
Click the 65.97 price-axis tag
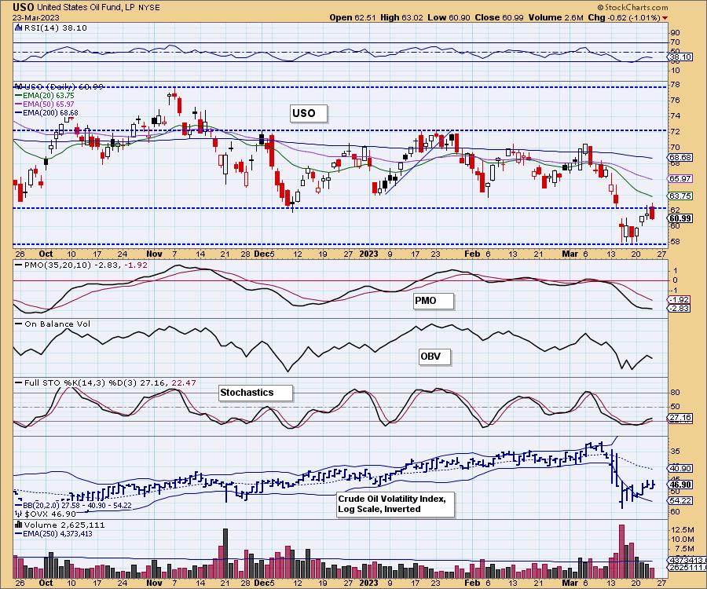coord(680,178)
